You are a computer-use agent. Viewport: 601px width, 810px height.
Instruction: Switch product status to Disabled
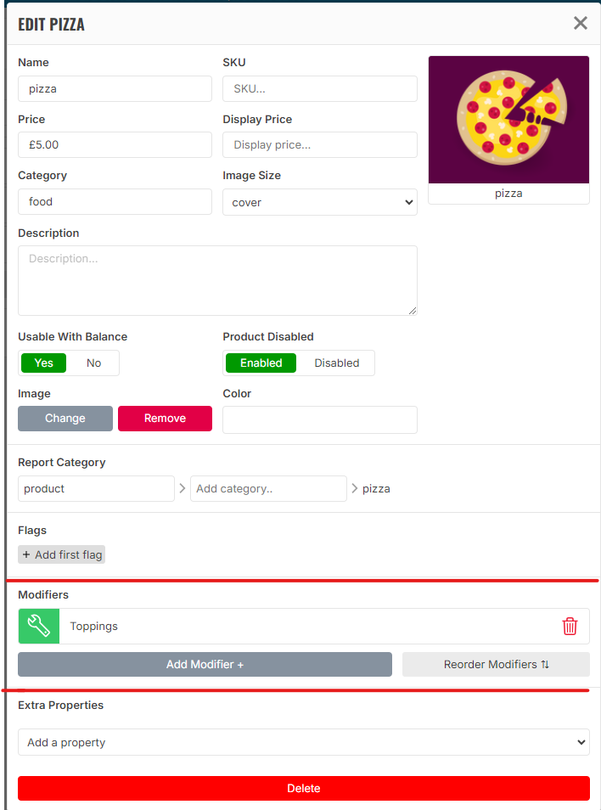point(337,363)
